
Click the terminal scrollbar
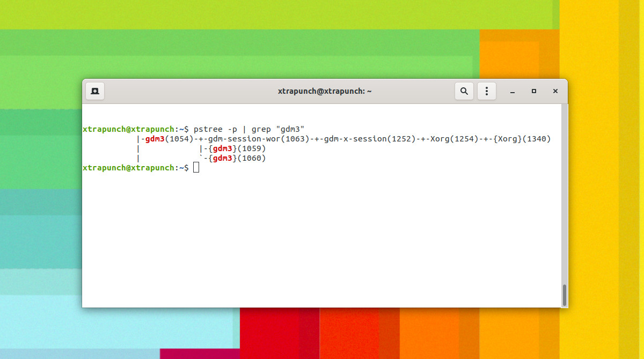pyautogui.click(x=564, y=294)
